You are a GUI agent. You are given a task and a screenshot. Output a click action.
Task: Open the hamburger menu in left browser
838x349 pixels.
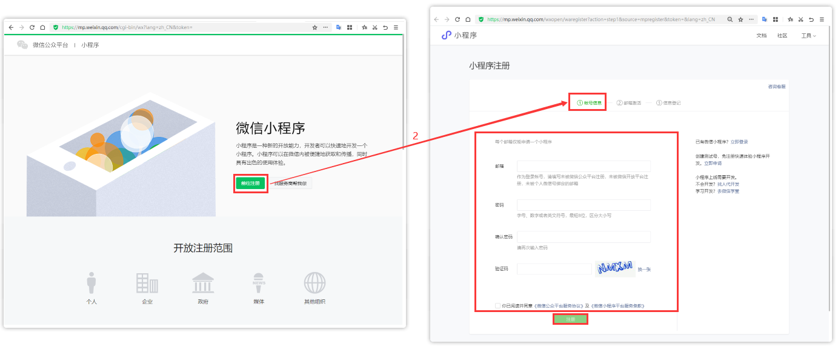(396, 27)
